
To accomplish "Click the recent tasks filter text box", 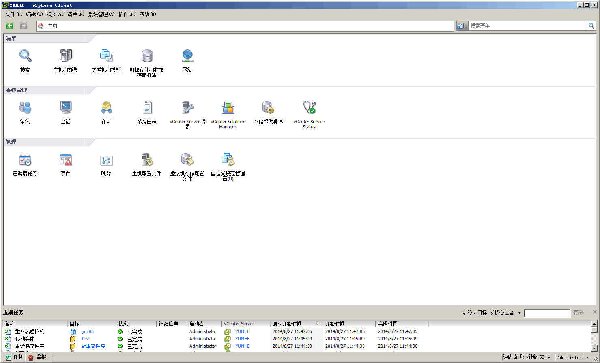I will pos(547,313).
